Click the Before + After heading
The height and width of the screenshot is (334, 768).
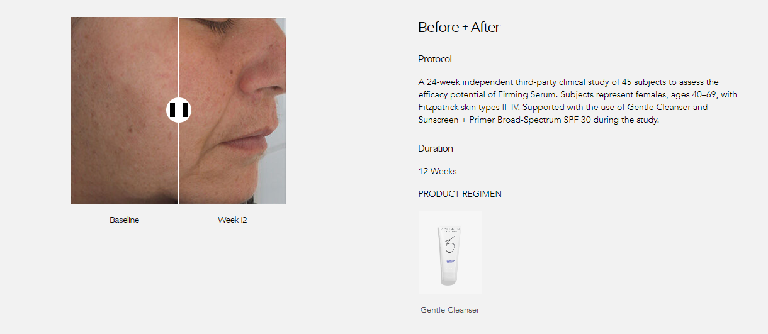[459, 27]
